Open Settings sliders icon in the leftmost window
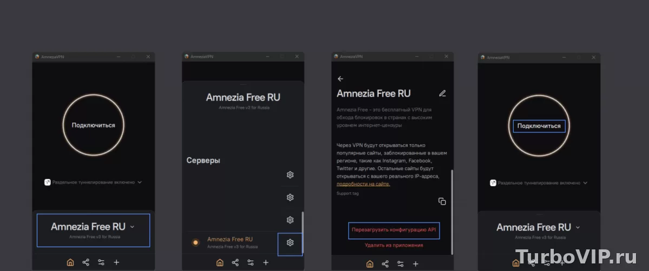649x271 pixels. pyautogui.click(x=101, y=262)
